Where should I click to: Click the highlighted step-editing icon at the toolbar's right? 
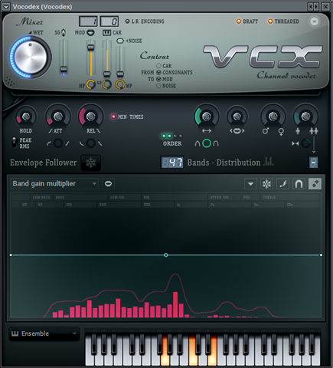tap(315, 184)
